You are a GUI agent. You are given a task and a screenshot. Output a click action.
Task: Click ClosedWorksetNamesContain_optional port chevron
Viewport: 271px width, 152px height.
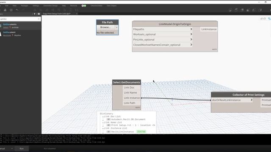[x=191, y=45]
